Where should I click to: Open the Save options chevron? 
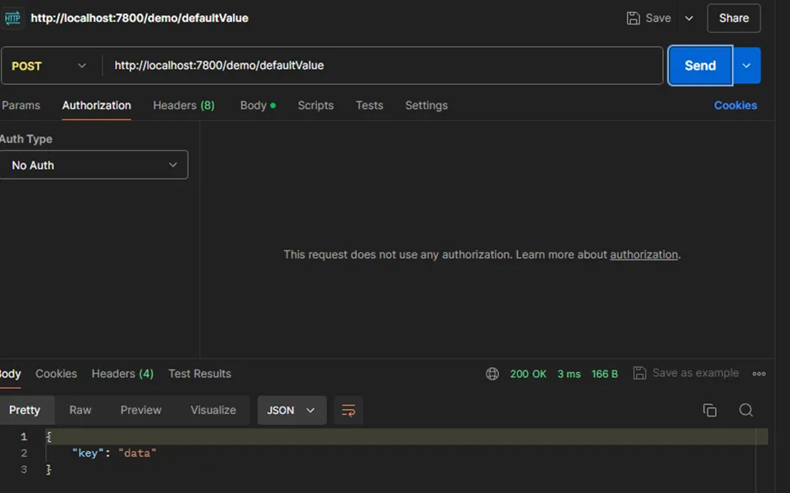coord(689,18)
